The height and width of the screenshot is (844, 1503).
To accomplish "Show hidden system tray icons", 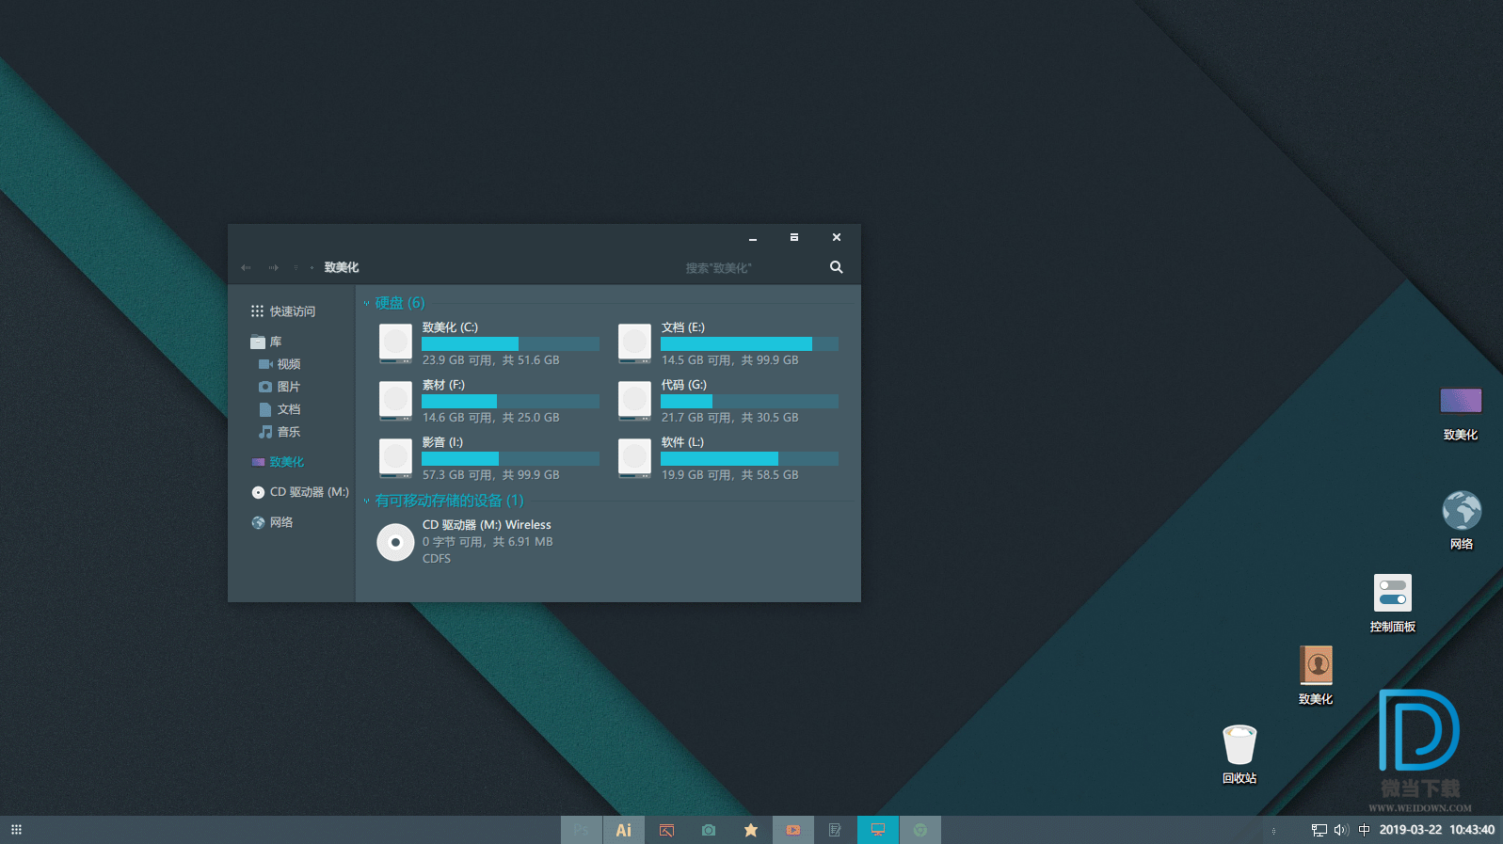I will point(1273,831).
